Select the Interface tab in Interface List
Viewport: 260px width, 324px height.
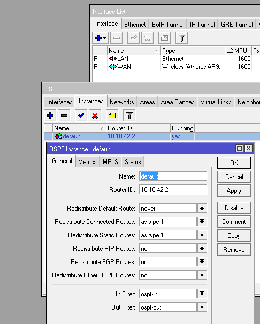tap(106, 24)
